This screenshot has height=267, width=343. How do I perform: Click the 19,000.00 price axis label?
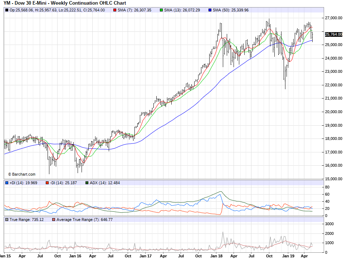point(334,125)
